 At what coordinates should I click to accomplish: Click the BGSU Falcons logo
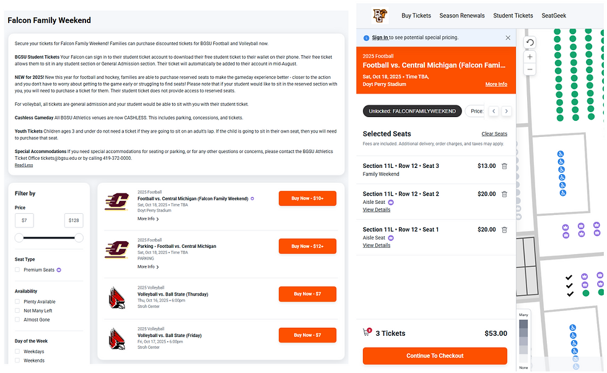[380, 15]
